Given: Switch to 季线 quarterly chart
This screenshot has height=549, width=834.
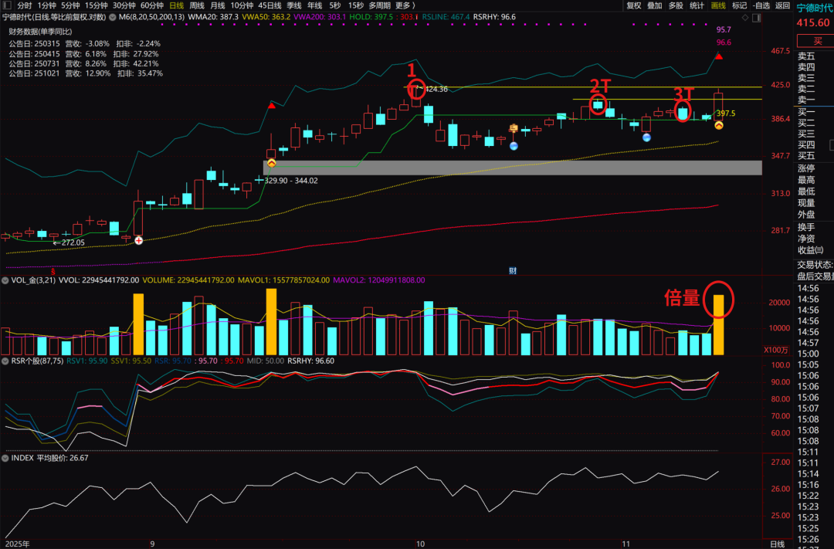Looking at the screenshot, I should [294, 5].
